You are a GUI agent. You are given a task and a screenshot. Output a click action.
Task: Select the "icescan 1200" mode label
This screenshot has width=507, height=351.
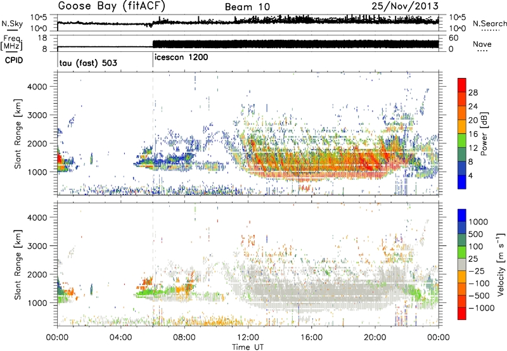coord(181,57)
